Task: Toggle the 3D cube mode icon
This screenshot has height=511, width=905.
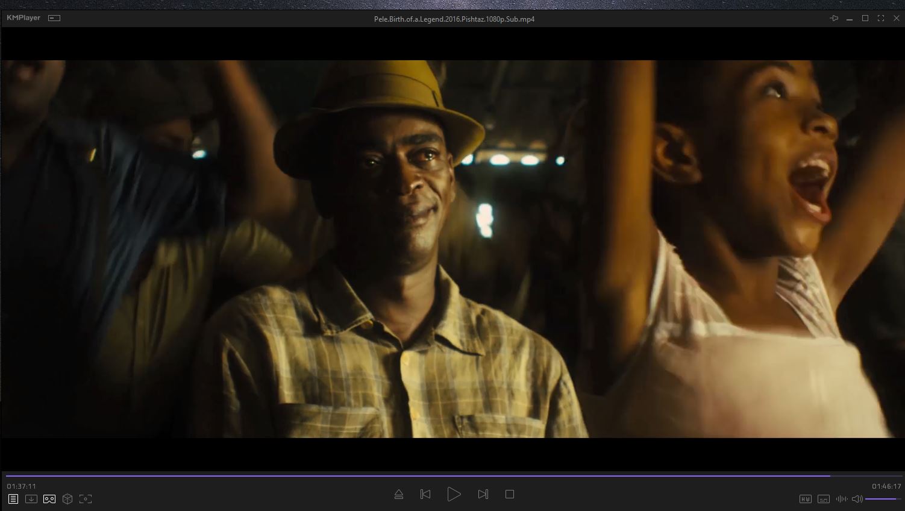Action: (x=67, y=499)
